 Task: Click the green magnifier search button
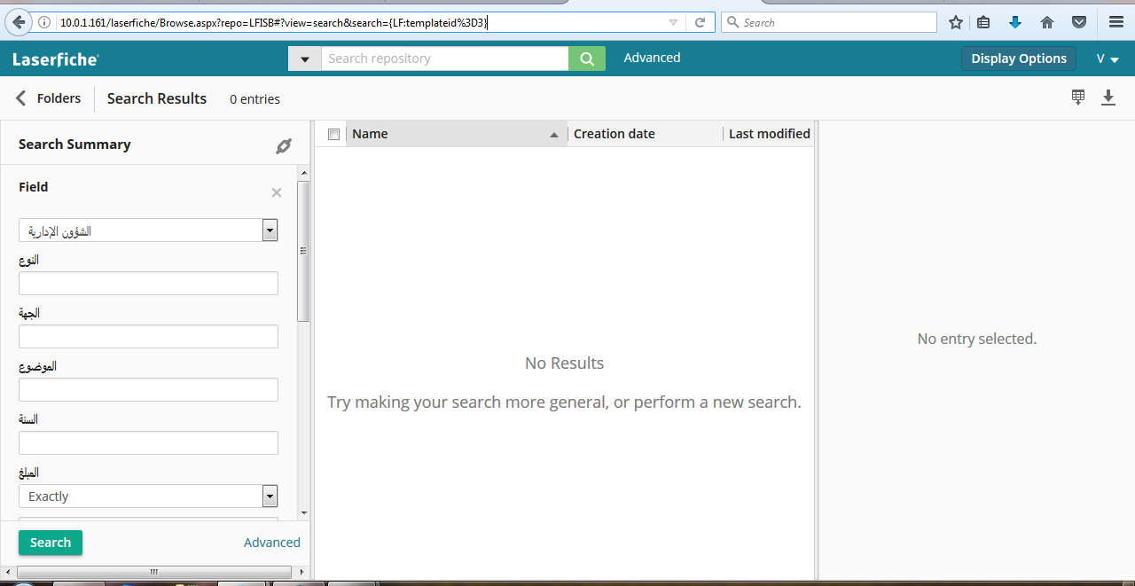pos(587,59)
